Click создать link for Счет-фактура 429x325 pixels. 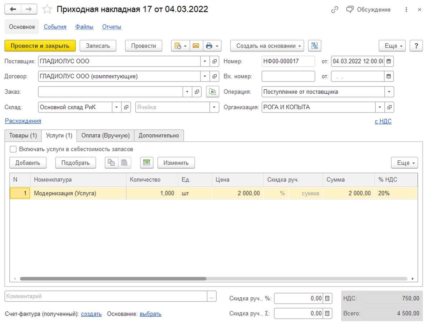pos(91,314)
